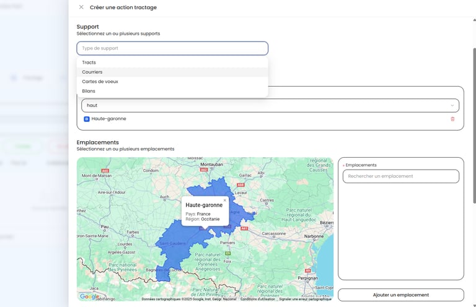Viewport: 476px width, 307px height.
Task: Open Conditions d'utilisation link on map
Action: 257,299
